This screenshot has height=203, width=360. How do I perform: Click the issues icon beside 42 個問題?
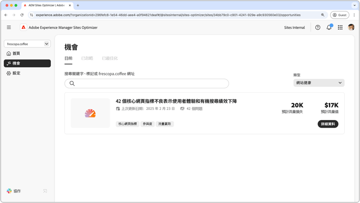pos(182,108)
